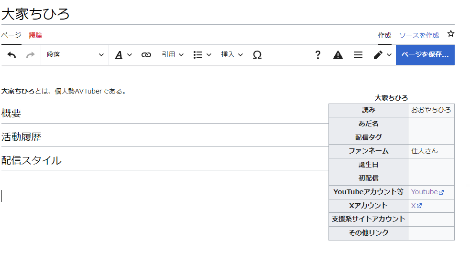Select the ソースを作成 tab
The width and height of the screenshot is (470, 261).
(419, 35)
